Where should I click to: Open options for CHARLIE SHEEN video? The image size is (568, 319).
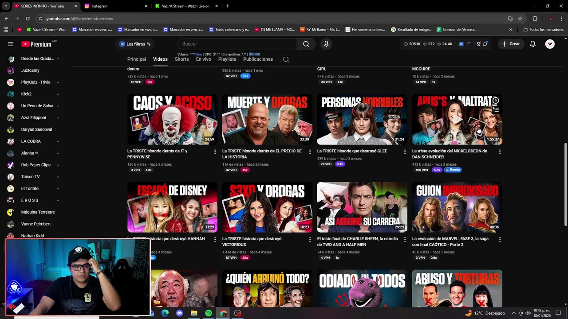click(405, 239)
